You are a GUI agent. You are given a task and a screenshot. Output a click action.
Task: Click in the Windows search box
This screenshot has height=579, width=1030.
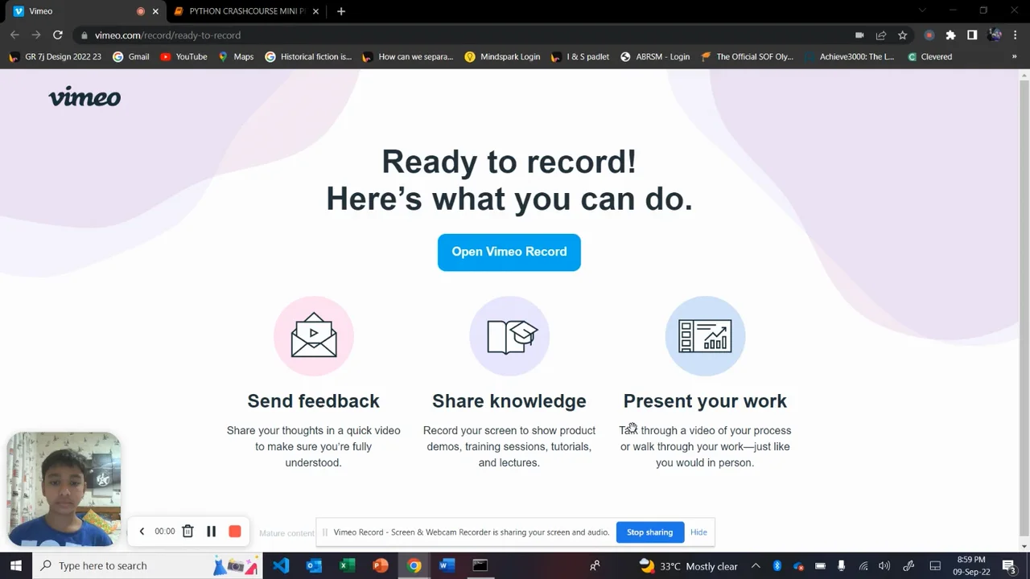pos(147,565)
